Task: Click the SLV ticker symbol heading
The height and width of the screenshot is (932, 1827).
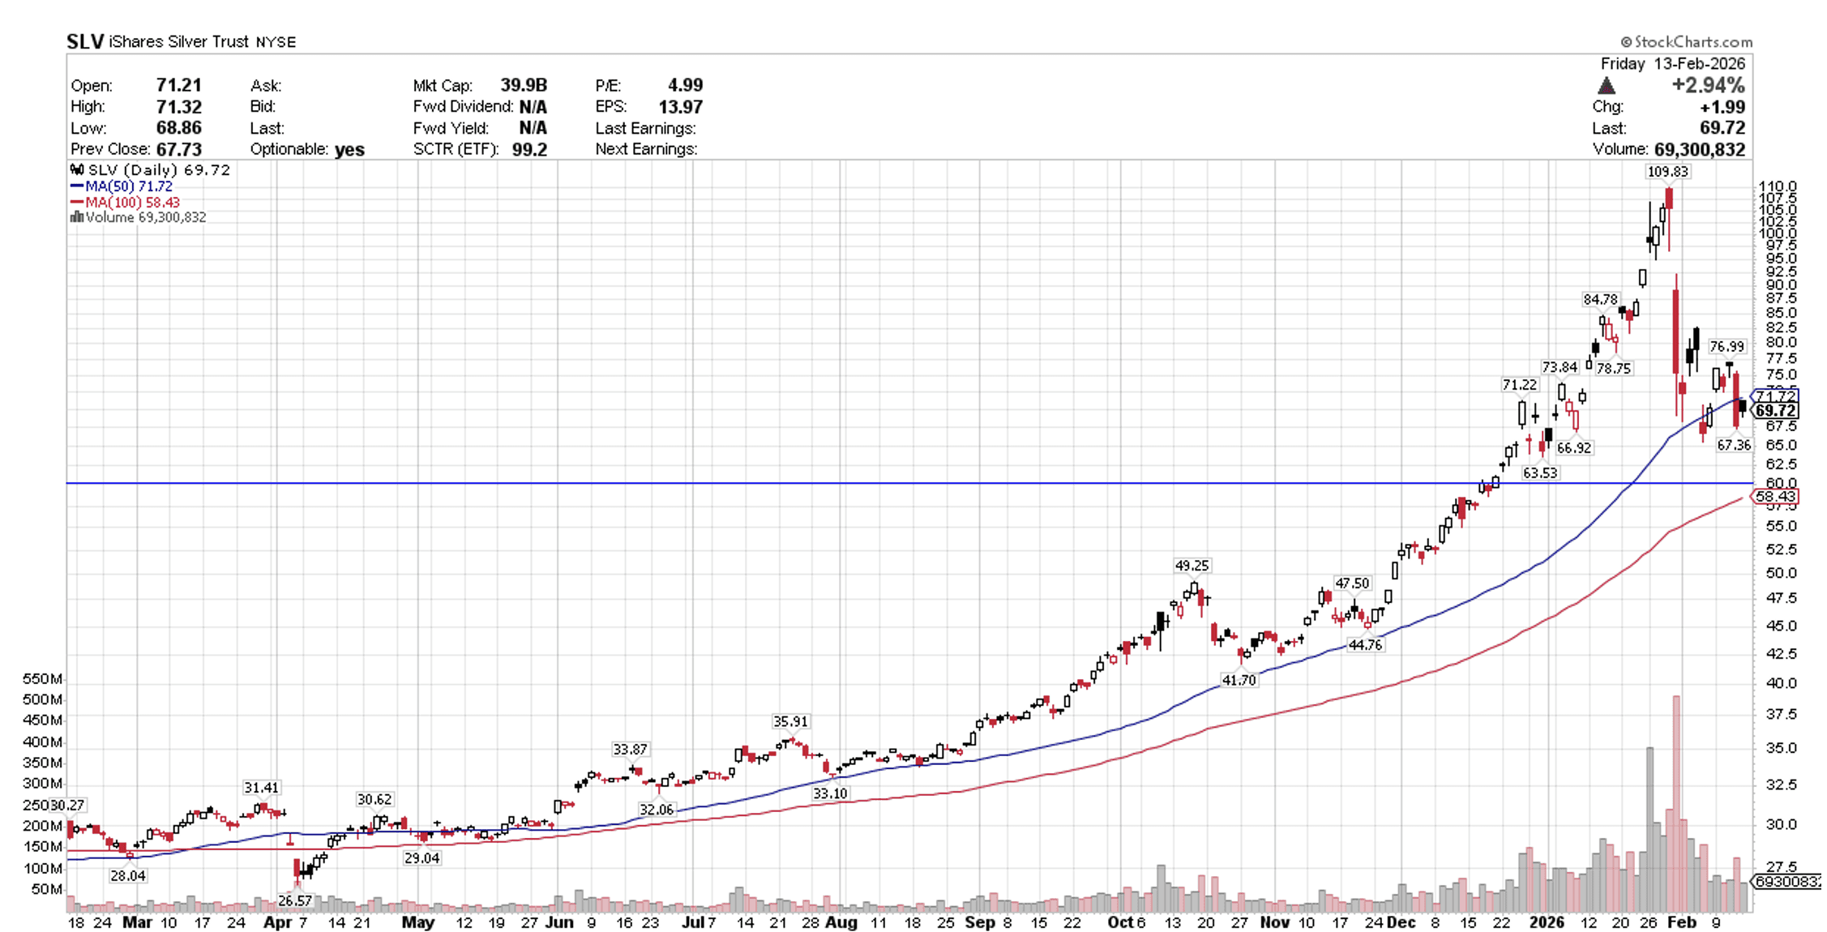Action: coord(85,41)
